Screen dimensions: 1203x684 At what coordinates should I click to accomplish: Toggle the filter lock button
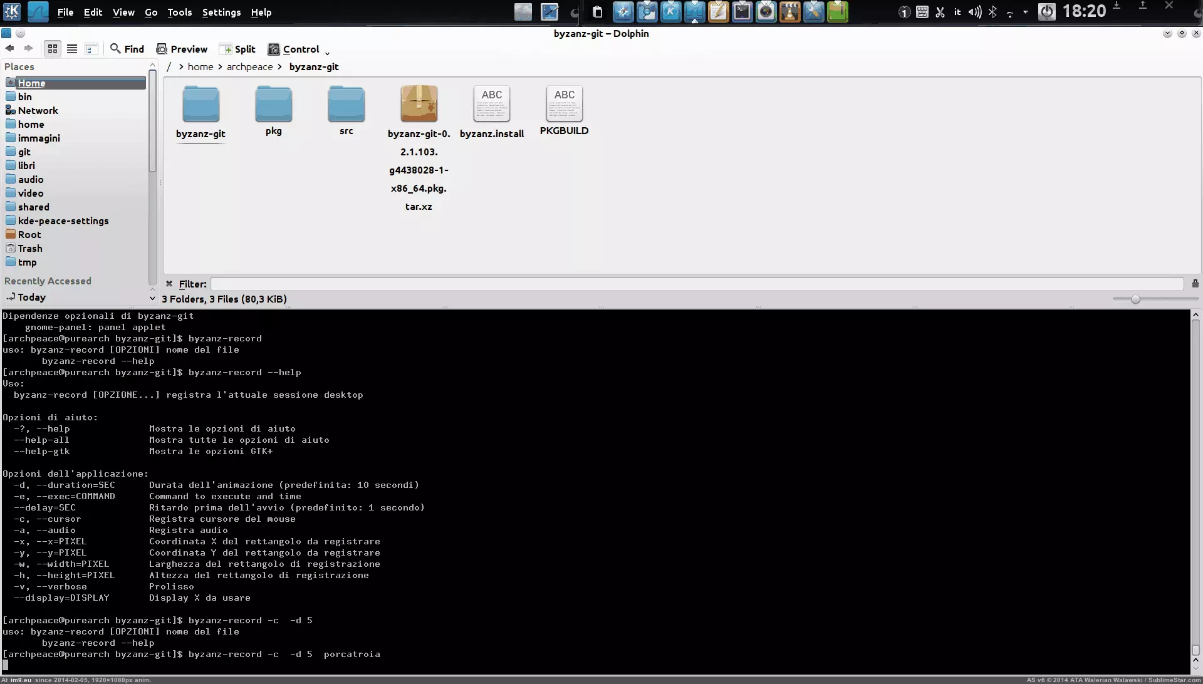coord(1195,284)
